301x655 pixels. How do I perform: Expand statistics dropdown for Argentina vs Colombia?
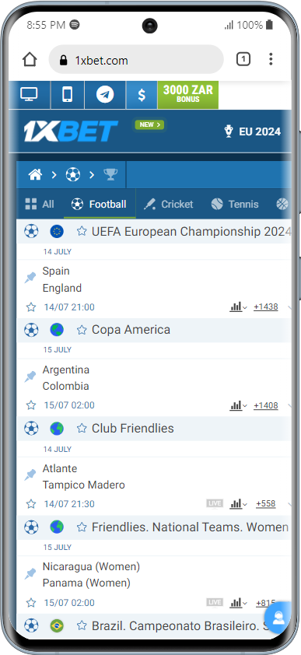click(238, 405)
